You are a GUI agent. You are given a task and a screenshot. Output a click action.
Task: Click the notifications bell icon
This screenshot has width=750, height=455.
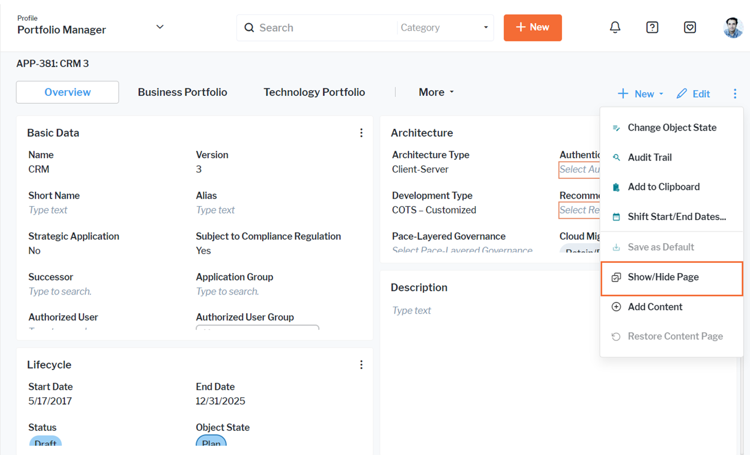(615, 27)
